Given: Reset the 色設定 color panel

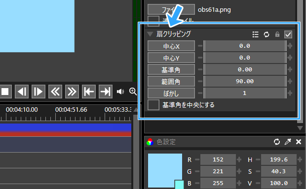Looking at the screenshot, I should (x=277, y=142).
